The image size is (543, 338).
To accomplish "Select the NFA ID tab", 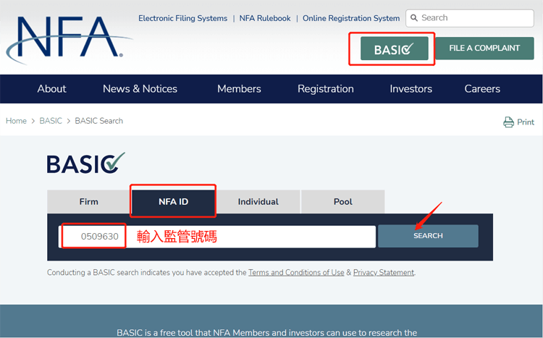I will (x=173, y=202).
